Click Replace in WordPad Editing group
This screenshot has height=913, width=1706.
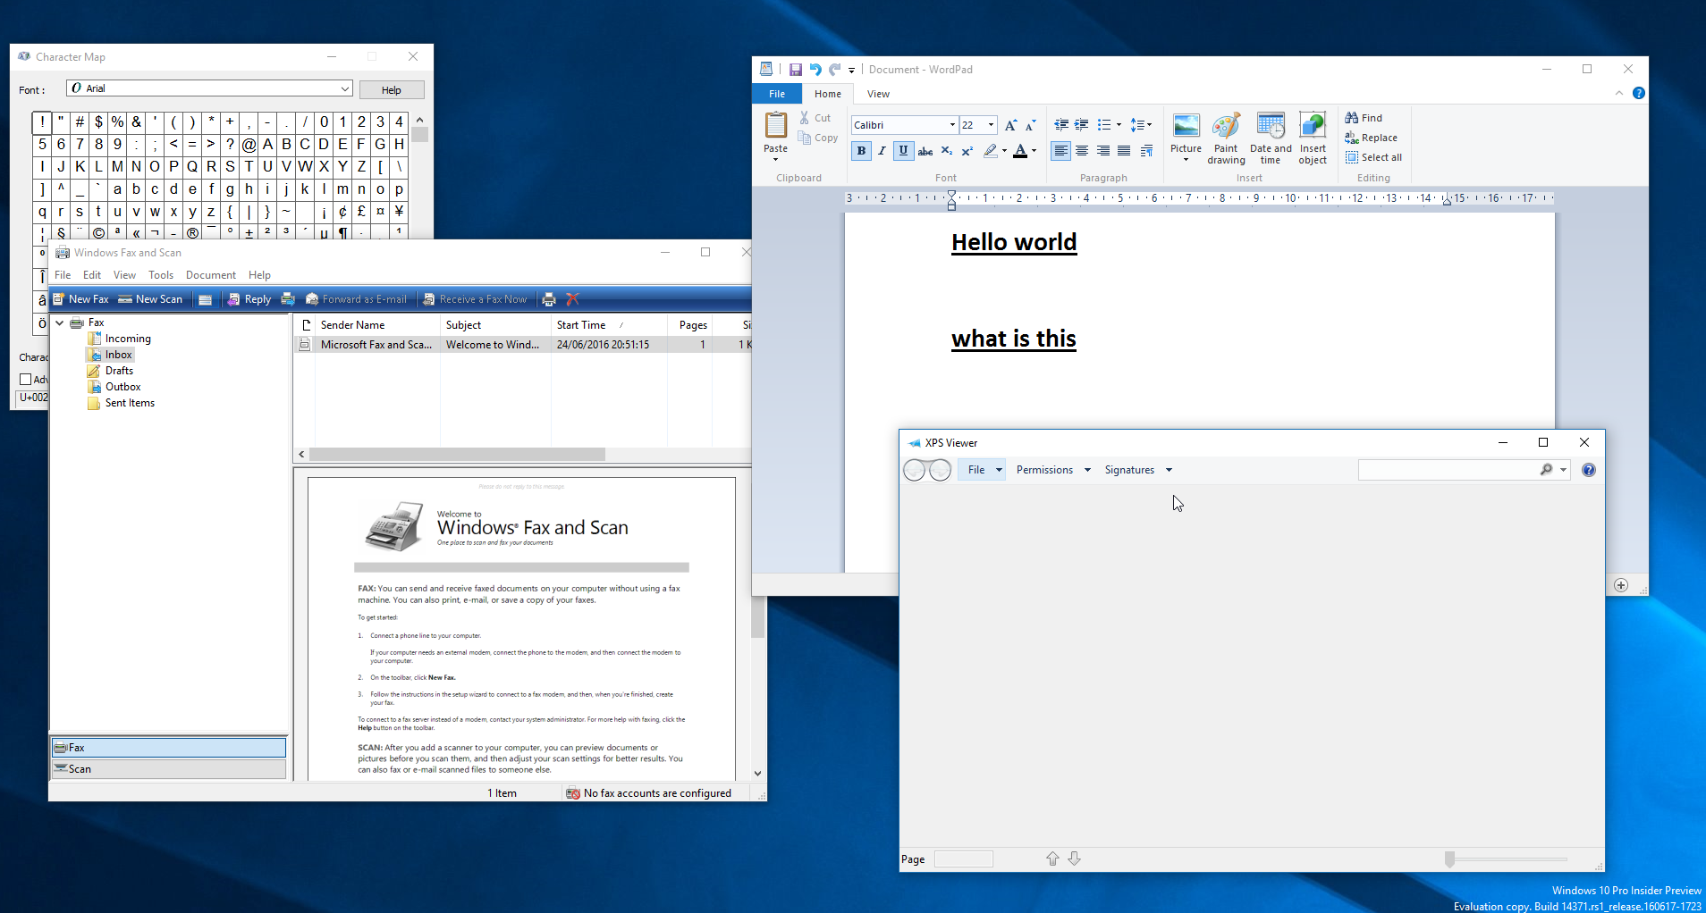(x=1372, y=138)
